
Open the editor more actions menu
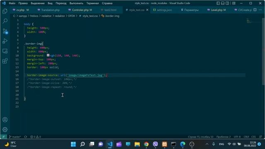point(260,10)
